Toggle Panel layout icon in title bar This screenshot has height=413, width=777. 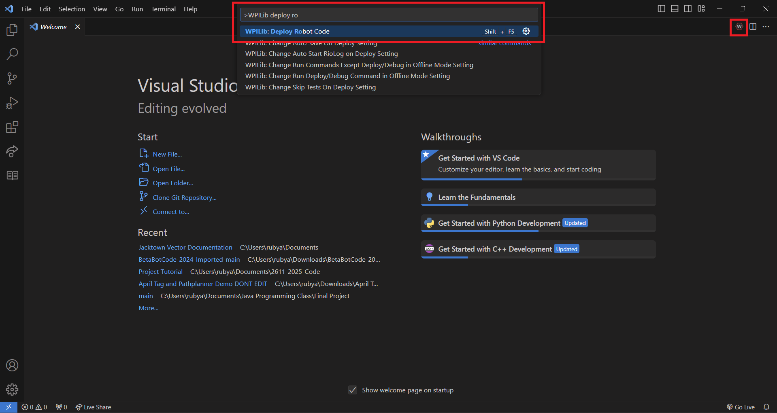(675, 8)
